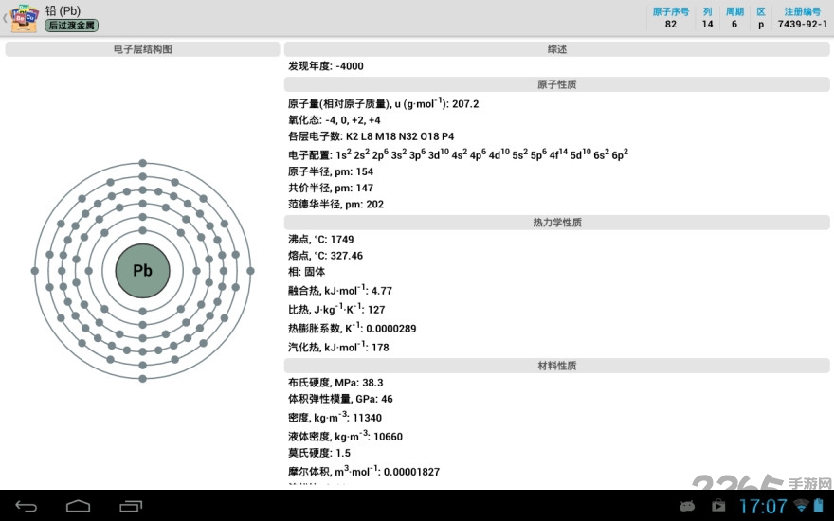Tap the 热膨胀系数 0.0000289 line
Screen dimensions: 834x521
click(353, 328)
